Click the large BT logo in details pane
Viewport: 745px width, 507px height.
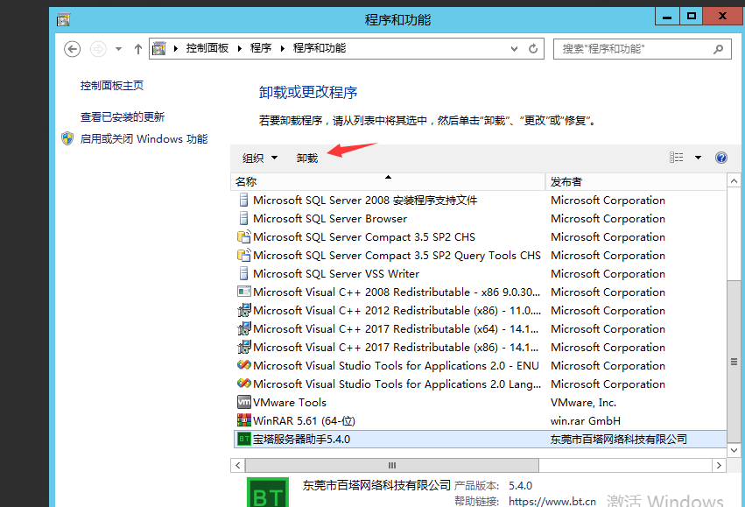268,492
